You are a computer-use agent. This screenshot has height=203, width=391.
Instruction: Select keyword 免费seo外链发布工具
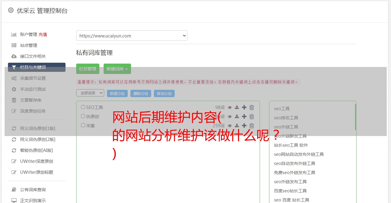pyautogui.click(x=294, y=173)
